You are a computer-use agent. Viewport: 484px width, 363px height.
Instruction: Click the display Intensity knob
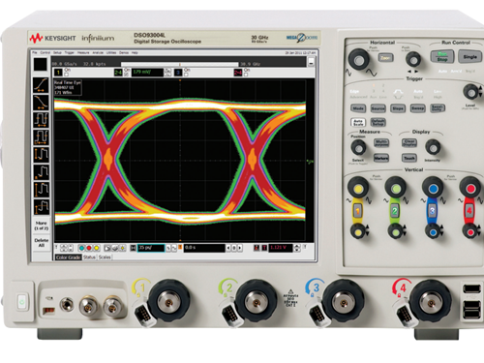point(433,147)
